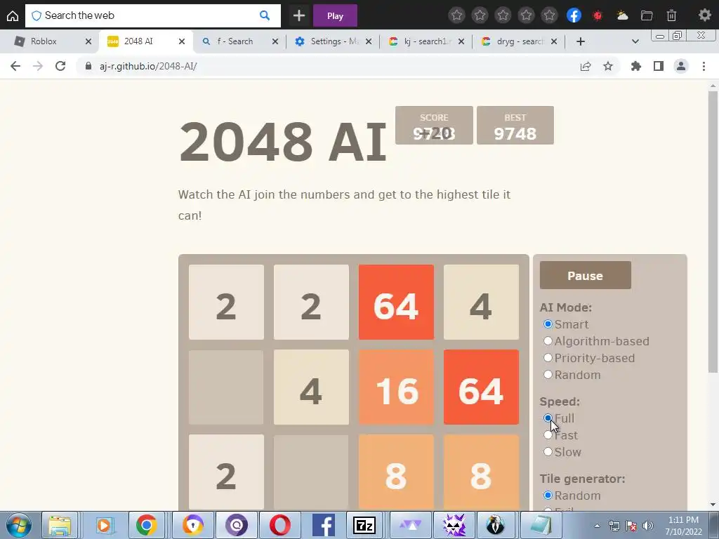This screenshot has width=719, height=539.
Task: Open Opera from the taskbar
Action: pos(279,525)
